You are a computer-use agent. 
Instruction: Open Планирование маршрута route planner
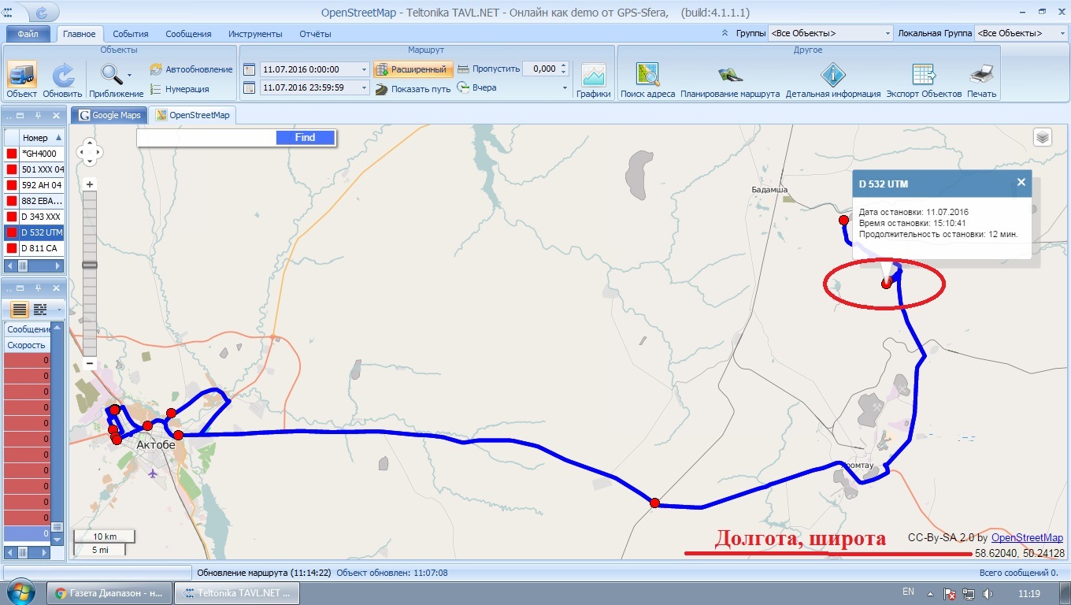(730, 76)
